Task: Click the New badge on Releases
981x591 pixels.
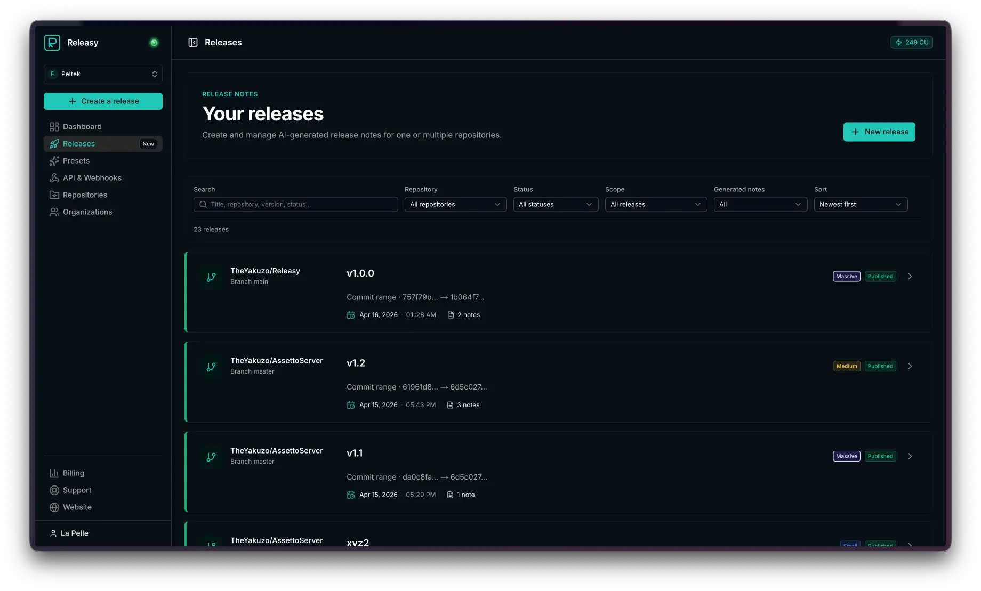Action: 148,144
